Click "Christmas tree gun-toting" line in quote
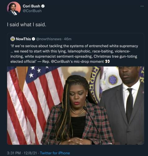The image size is (148, 156). click(115, 56)
